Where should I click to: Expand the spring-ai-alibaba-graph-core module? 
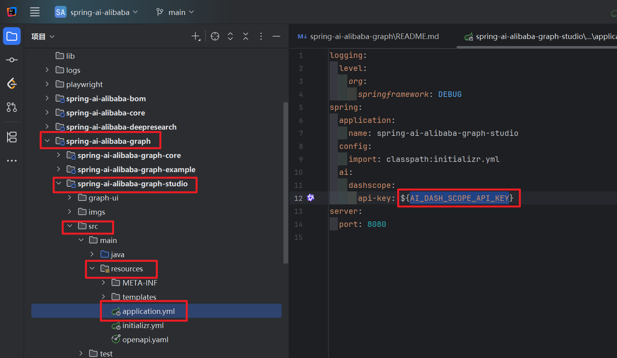[58, 155]
